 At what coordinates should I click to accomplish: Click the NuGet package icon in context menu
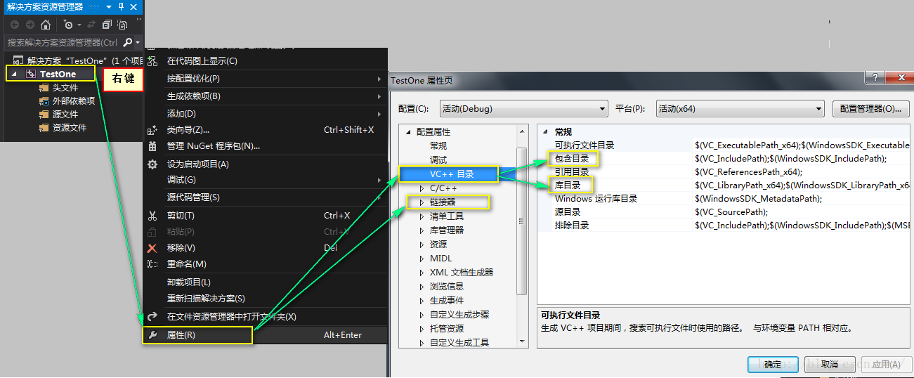click(152, 146)
